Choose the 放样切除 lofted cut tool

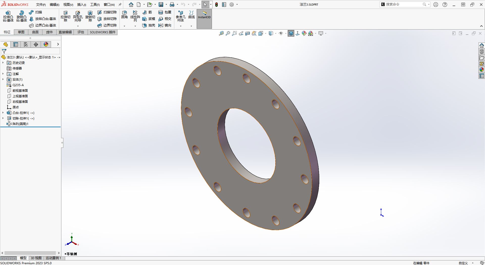click(x=107, y=19)
